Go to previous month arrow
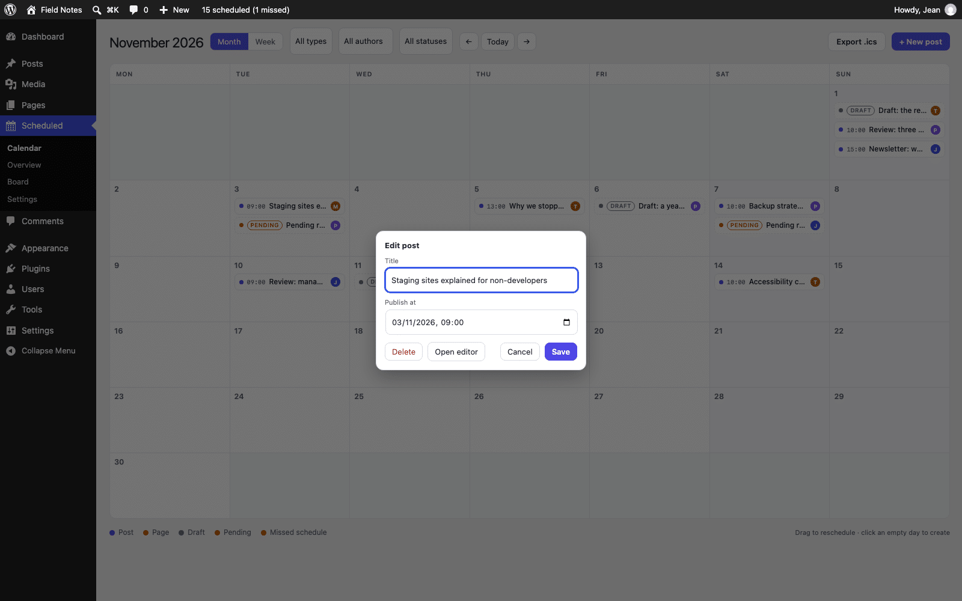Viewport: 962px width, 601px height. coord(469,41)
